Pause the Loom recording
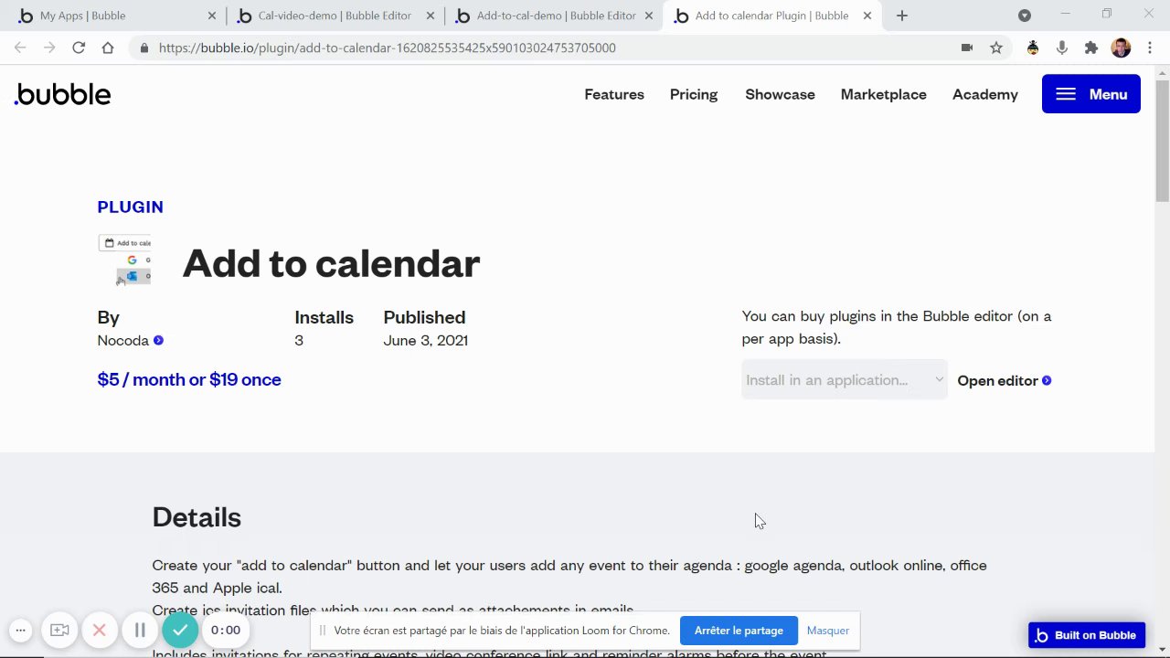 [140, 630]
